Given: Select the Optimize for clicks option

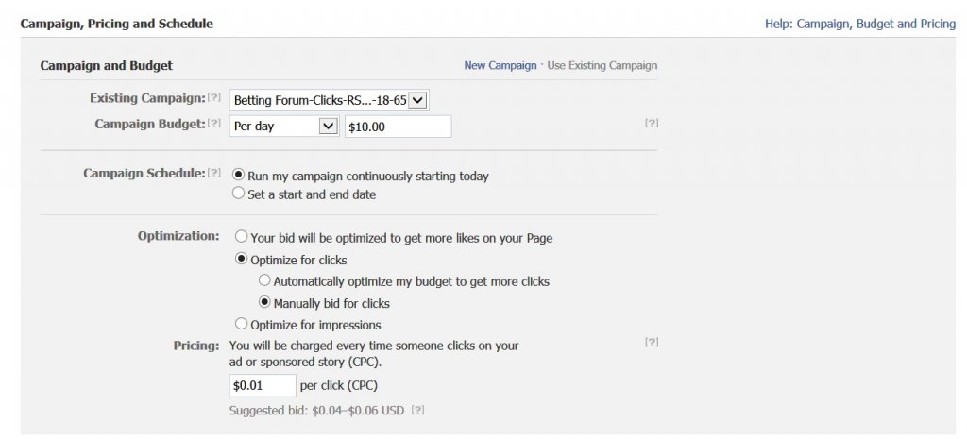Looking at the screenshot, I should [242, 259].
